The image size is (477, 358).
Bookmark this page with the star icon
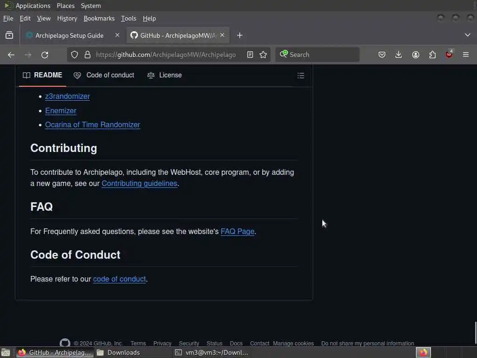(263, 55)
